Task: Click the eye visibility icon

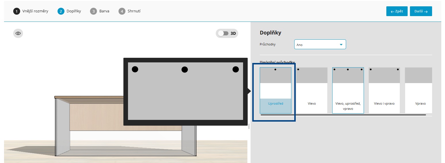Action: pyautogui.click(x=18, y=33)
